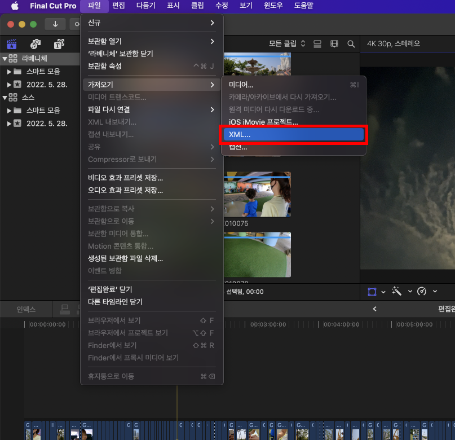Open the 파일 다시 연결 submenu

click(152, 109)
